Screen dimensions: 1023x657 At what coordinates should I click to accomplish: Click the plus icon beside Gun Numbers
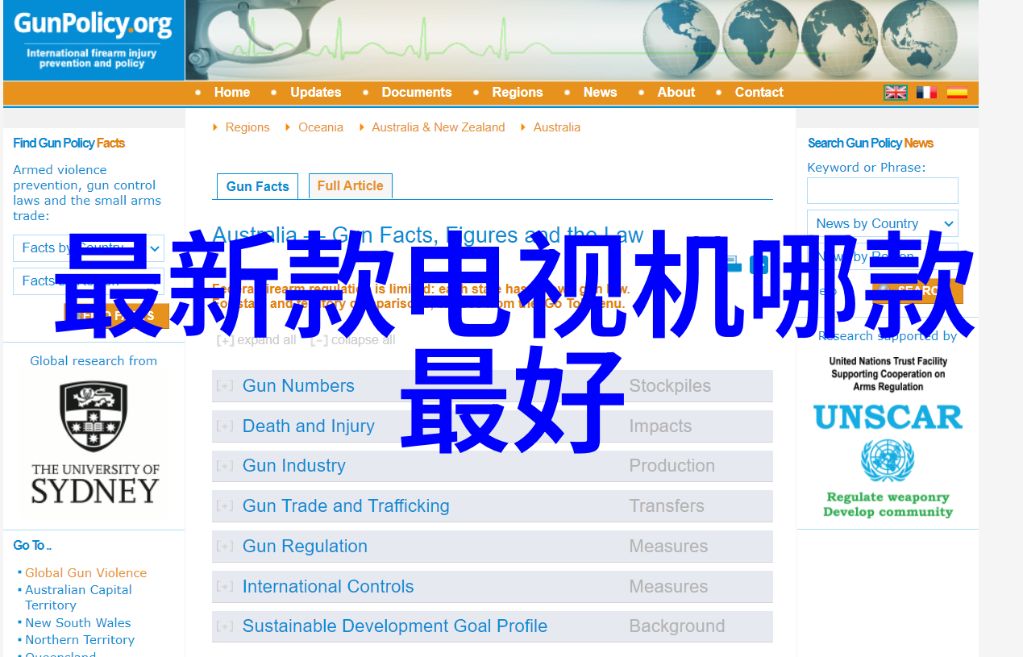[x=225, y=386]
